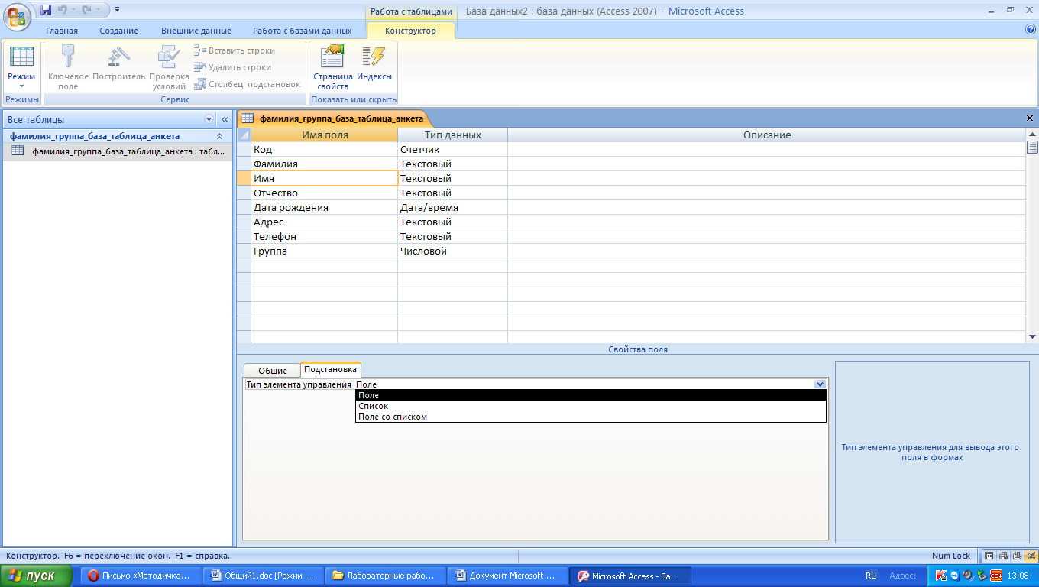Image resolution: width=1039 pixels, height=587 pixels.
Task: Click the Имя поля column header
Action: pos(325,135)
